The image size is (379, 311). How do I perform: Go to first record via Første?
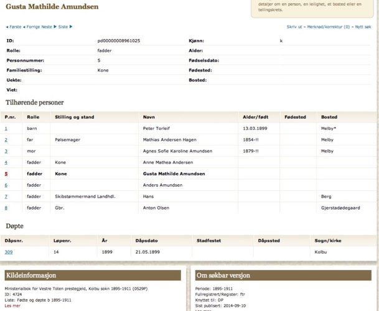[x=14, y=27]
